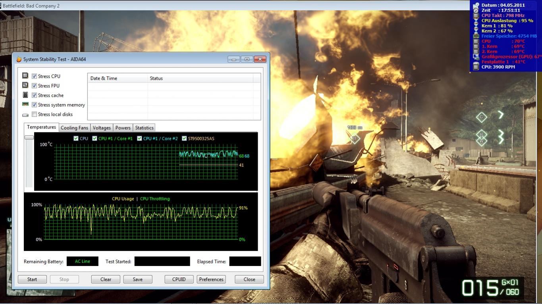Click the Stop button
Screen dimensions: 542x304
point(64,279)
